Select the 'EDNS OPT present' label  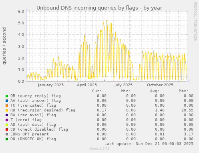tap(30, 134)
